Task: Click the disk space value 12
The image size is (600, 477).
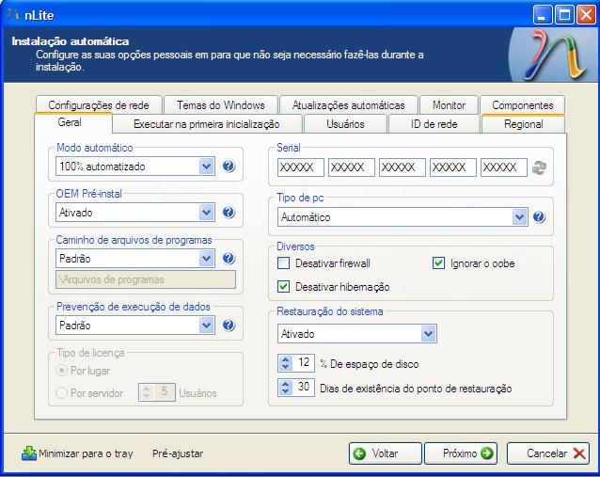Action: point(304,362)
